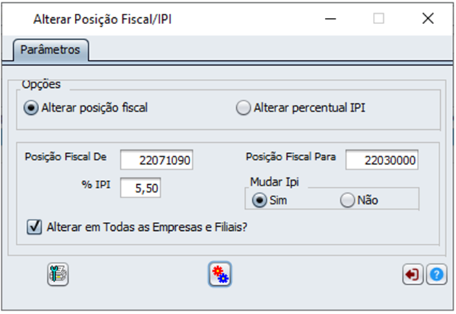The width and height of the screenshot is (456, 314).
Task: Close the dialog with the X button
Action: point(428,19)
